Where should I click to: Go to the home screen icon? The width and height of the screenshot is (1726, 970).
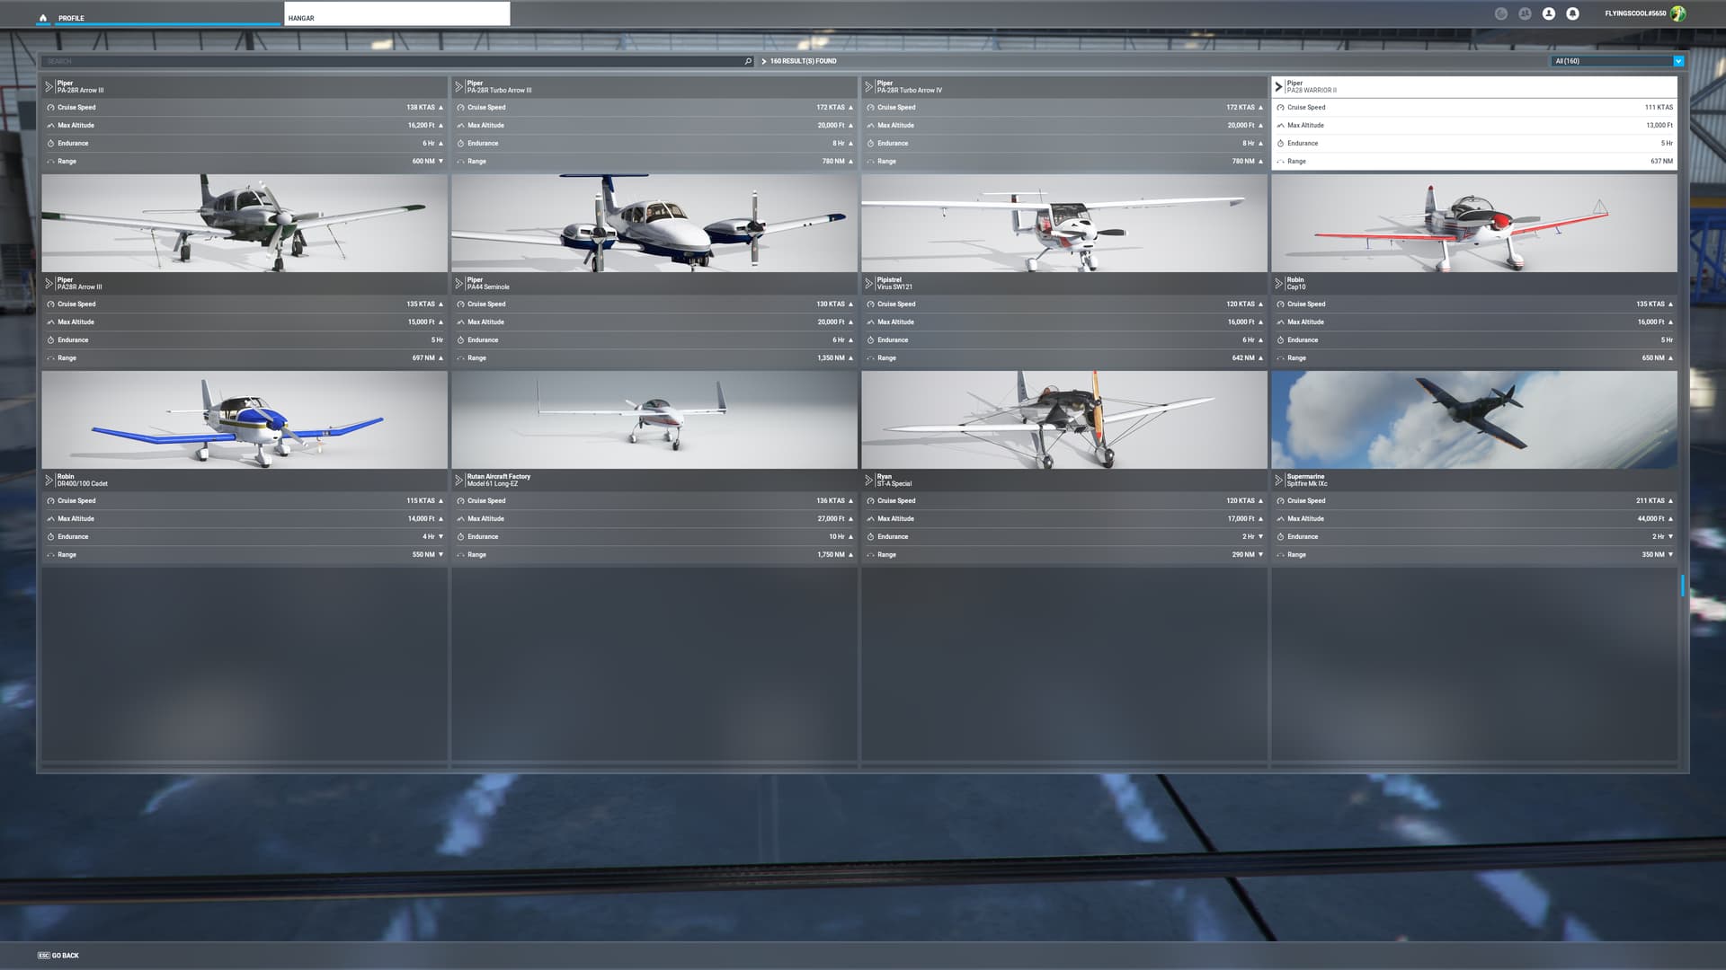coord(42,18)
